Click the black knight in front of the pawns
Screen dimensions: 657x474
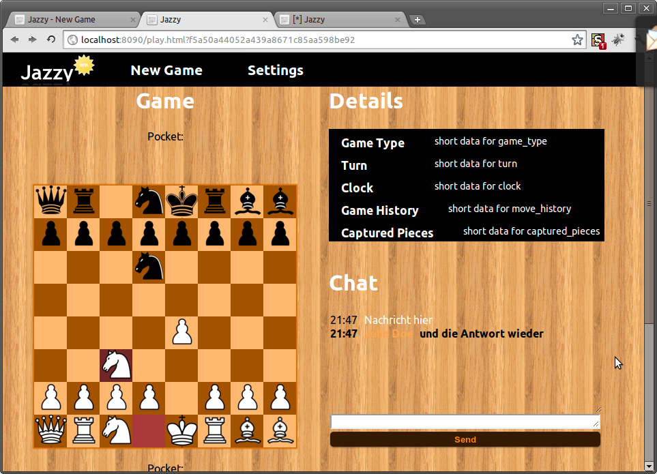[x=149, y=266]
